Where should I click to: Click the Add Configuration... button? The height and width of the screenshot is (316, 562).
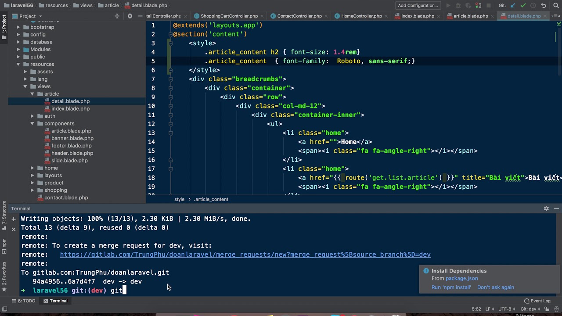point(418,6)
